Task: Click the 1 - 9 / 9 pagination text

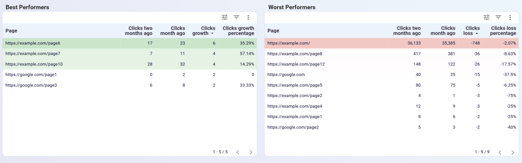Action: 482,152
